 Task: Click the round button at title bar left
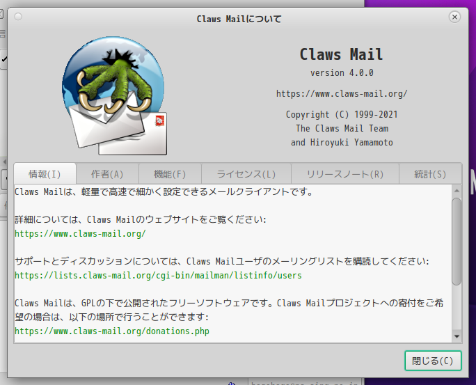(x=18, y=17)
